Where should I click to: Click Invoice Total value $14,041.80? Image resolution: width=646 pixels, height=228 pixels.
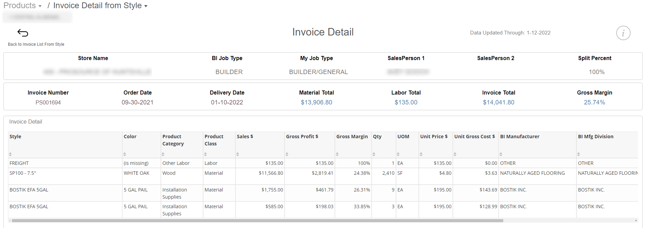[498, 102]
